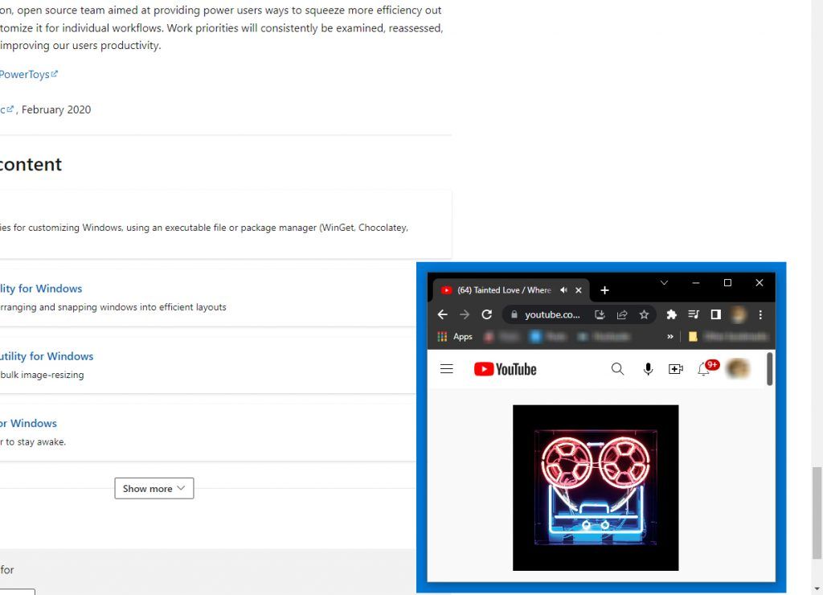Click the YouTube Create video icon
Screen dimensions: 823x595
(x=675, y=368)
